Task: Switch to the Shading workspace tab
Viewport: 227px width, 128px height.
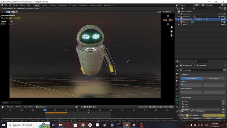Action: [x=44, y=5]
